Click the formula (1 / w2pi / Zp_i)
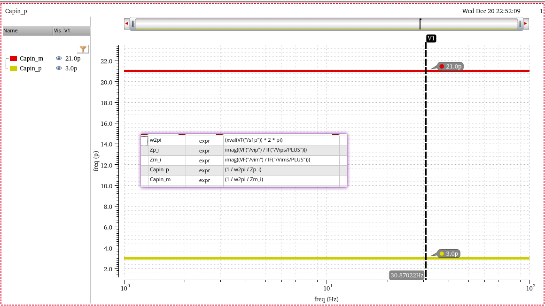The image size is (545, 306). [243, 169]
